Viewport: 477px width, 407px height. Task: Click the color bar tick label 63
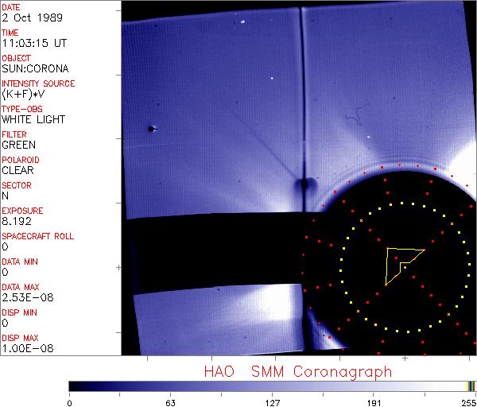point(170,401)
